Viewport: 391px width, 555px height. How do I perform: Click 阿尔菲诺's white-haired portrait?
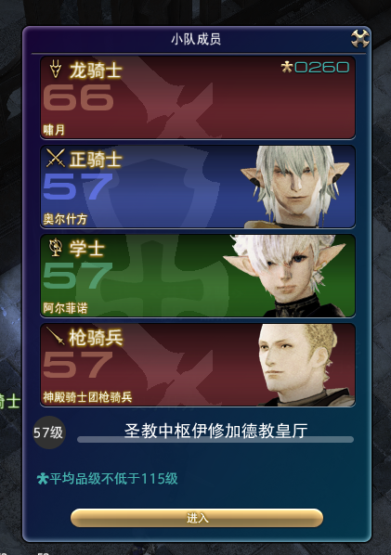click(x=285, y=276)
